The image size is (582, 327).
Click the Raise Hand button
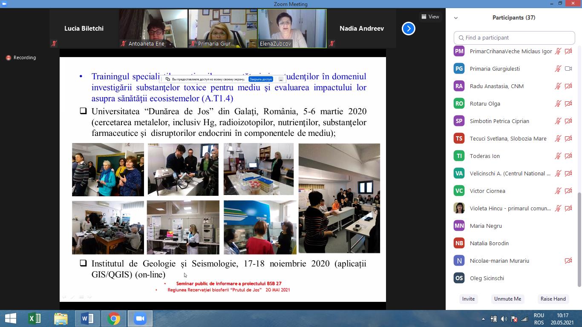pyautogui.click(x=553, y=298)
